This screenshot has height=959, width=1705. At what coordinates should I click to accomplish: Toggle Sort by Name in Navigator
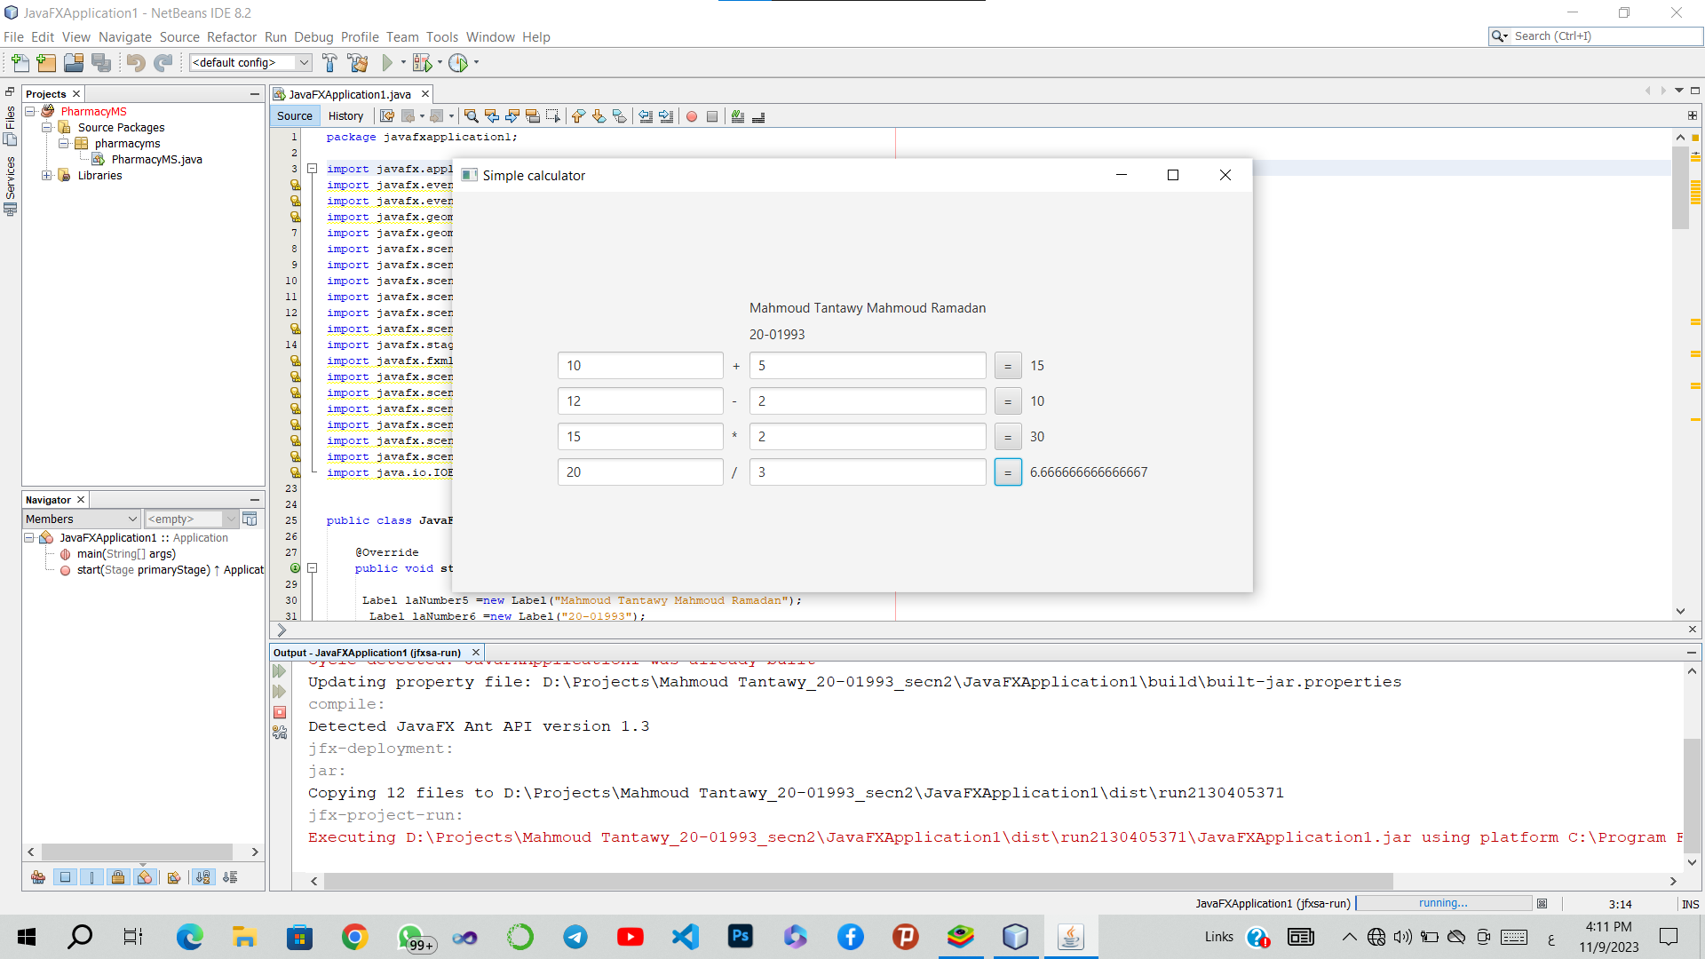point(203,877)
